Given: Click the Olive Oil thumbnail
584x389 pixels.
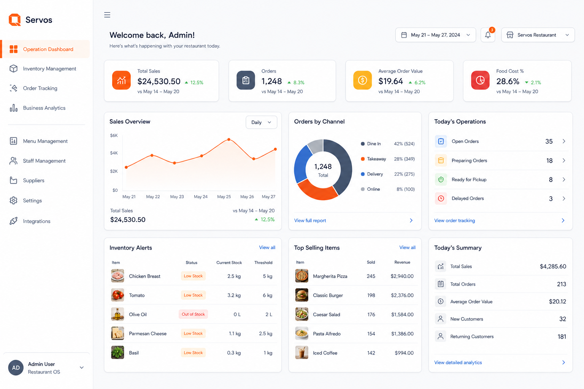Looking at the screenshot, I should click(x=117, y=315).
